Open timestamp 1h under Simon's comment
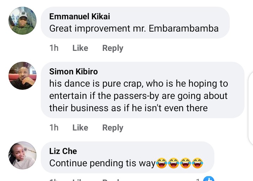Image resolution: width=253 pixels, height=181 pixels. coord(54,128)
